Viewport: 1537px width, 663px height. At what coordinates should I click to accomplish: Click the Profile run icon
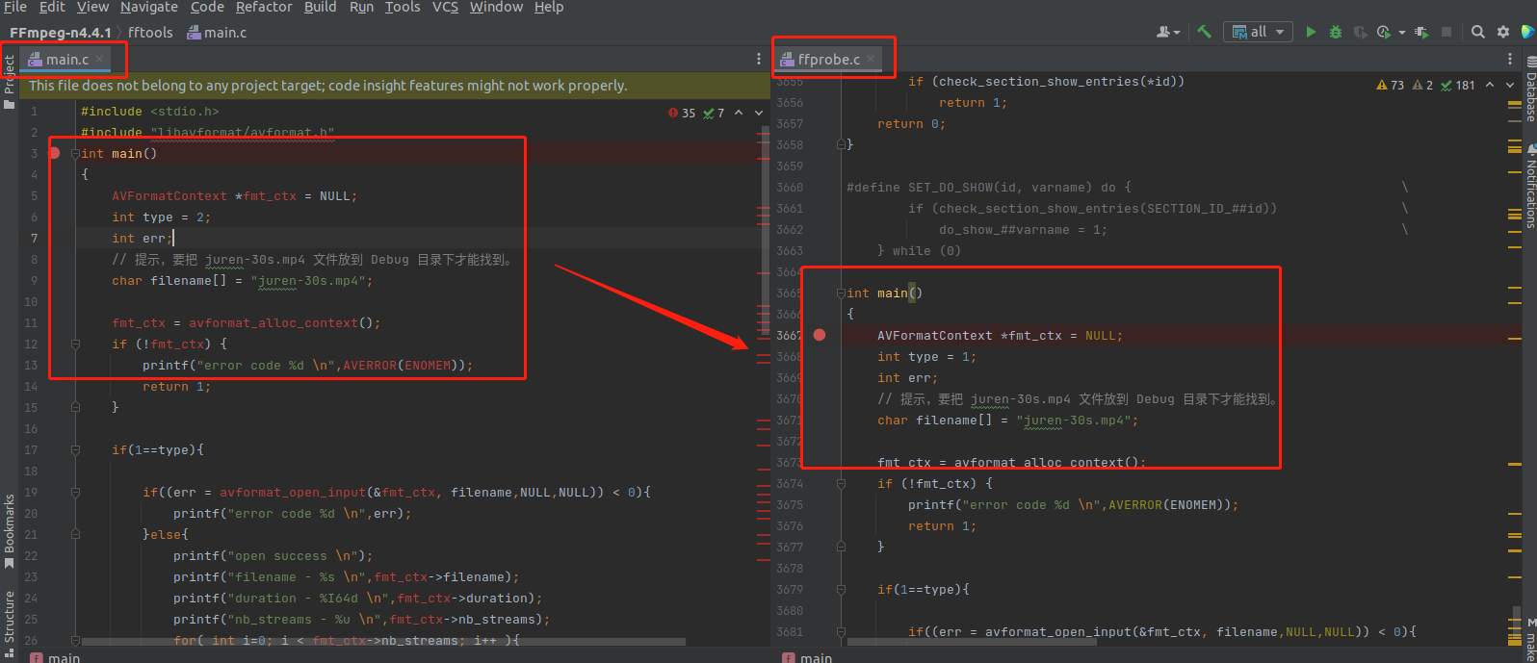pyautogui.click(x=1385, y=32)
